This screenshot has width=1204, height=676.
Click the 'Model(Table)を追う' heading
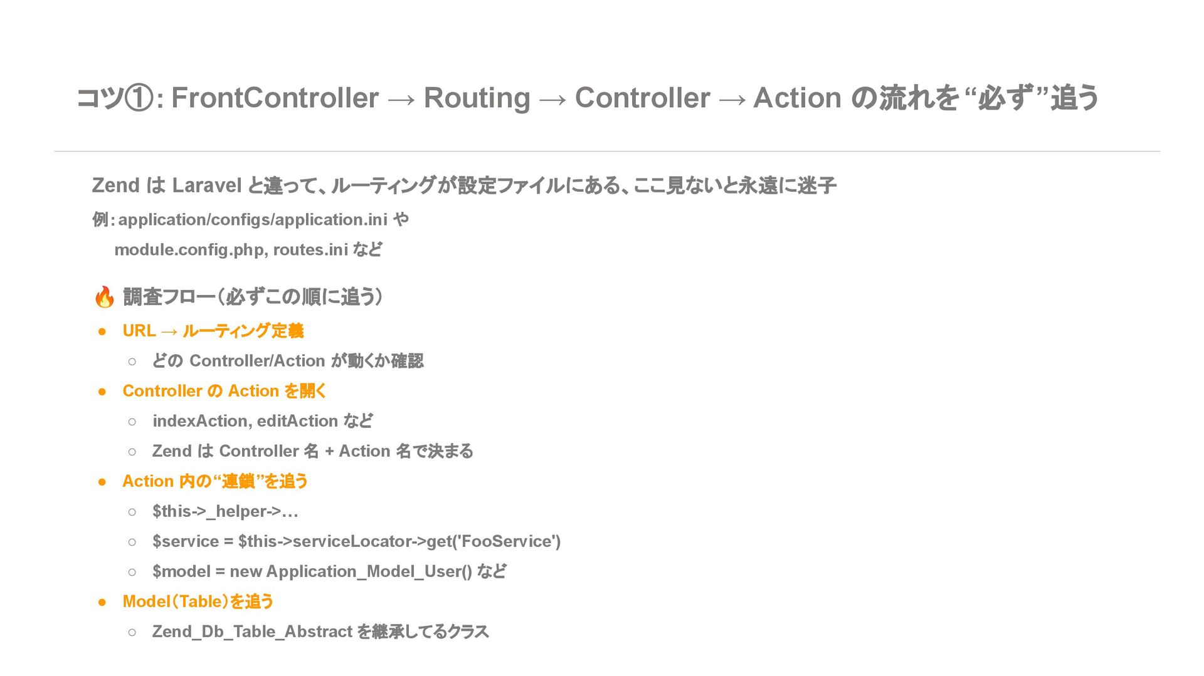198,601
